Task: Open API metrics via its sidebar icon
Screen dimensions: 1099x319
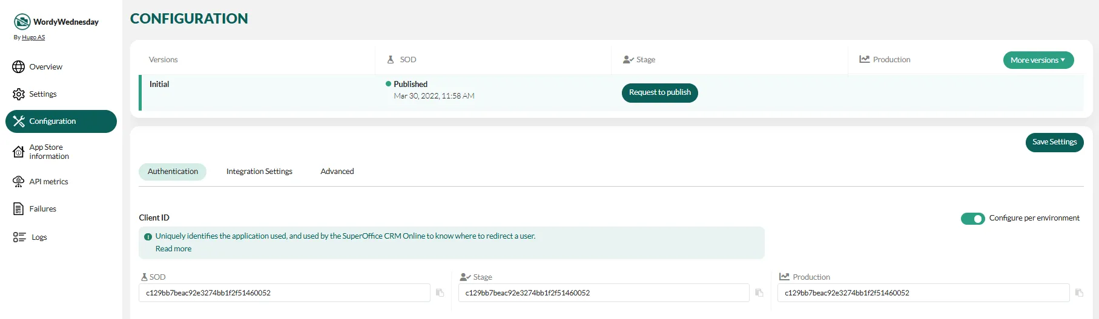Action: click(x=19, y=182)
